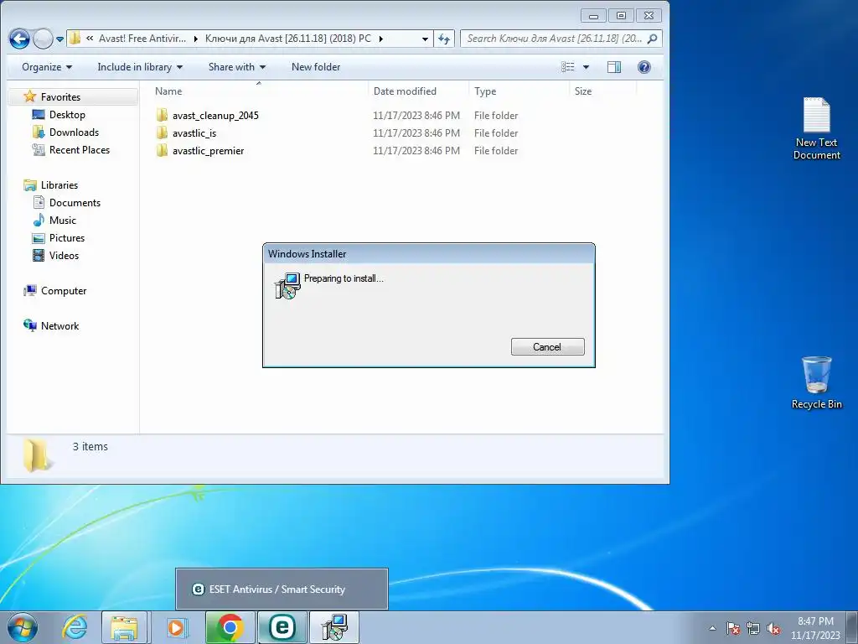Click the address bar folder icon
Viewport: 858px width, 644px height.
pos(75,39)
